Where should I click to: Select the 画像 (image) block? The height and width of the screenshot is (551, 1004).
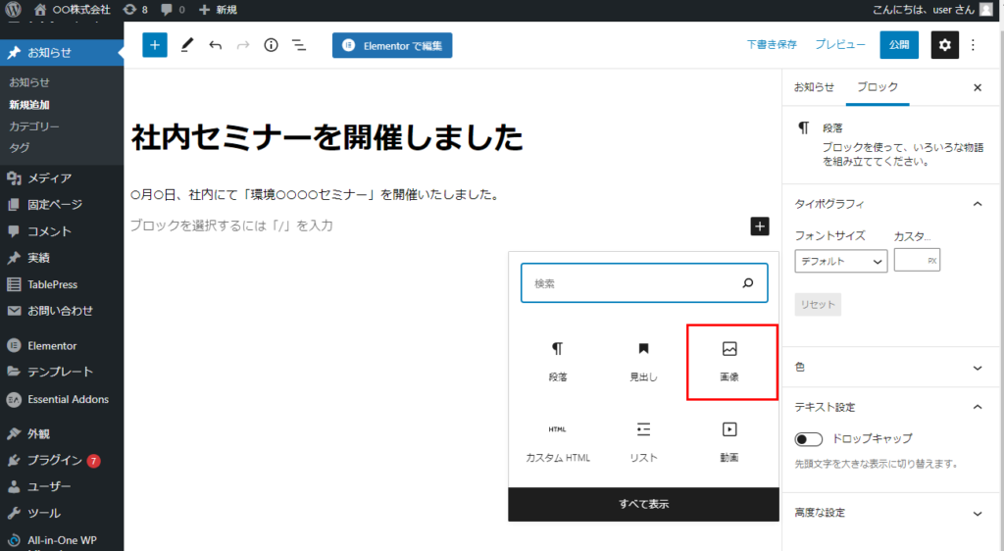click(x=728, y=361)
